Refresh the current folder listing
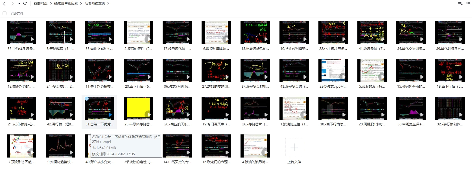 click(x=25, y=3)
